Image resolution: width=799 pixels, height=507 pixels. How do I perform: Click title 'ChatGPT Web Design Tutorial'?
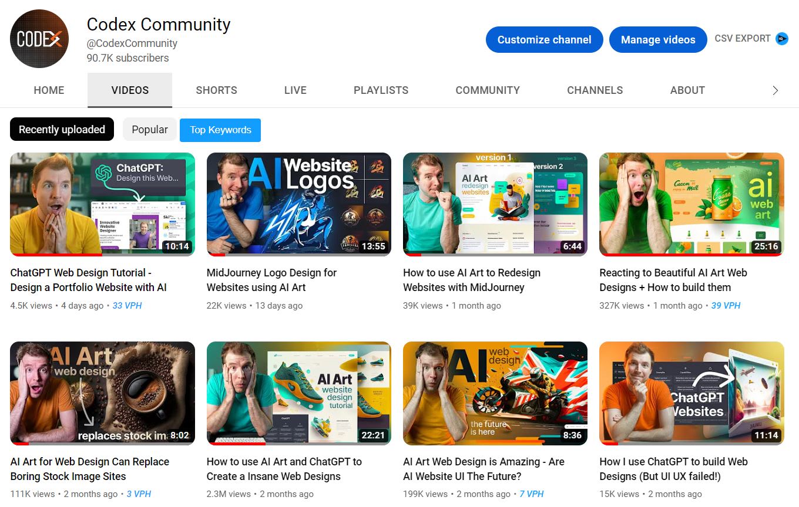pos(89,280)
